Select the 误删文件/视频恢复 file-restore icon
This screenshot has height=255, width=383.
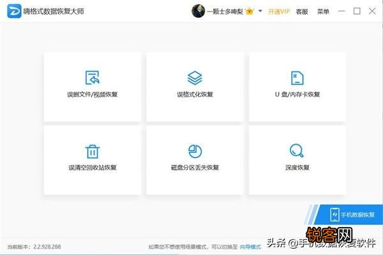click(x=93, y=78)
